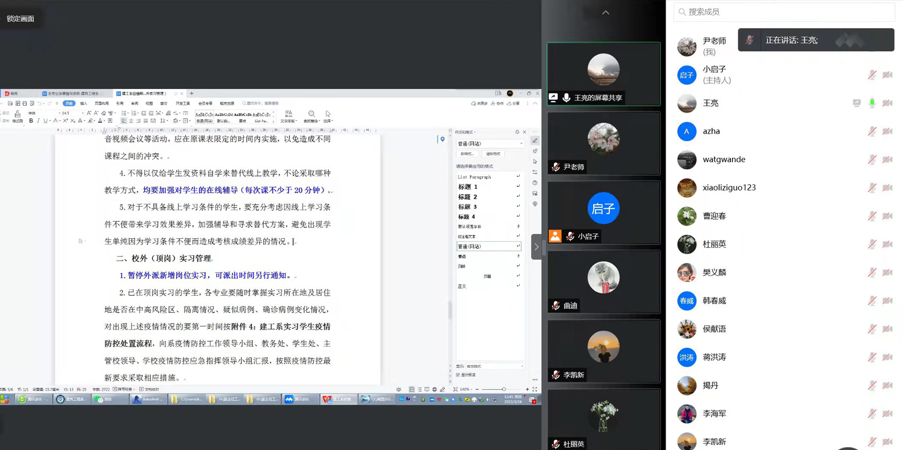Click the 清除格式 button
The width and height of the screenshot is (903, 450).
click(x=493, y=154)
